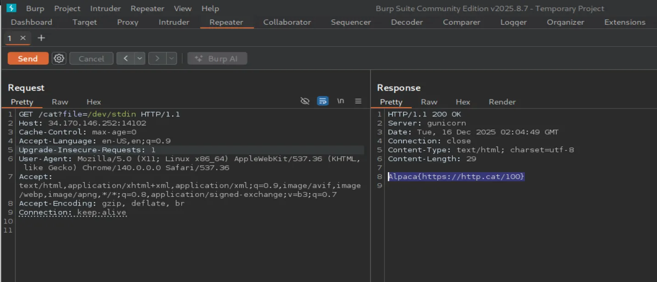Image resolution: width=657 pixels, height=282 pixels.
Task: Go forward to the next request in history
Action: [x=157, y=59]
